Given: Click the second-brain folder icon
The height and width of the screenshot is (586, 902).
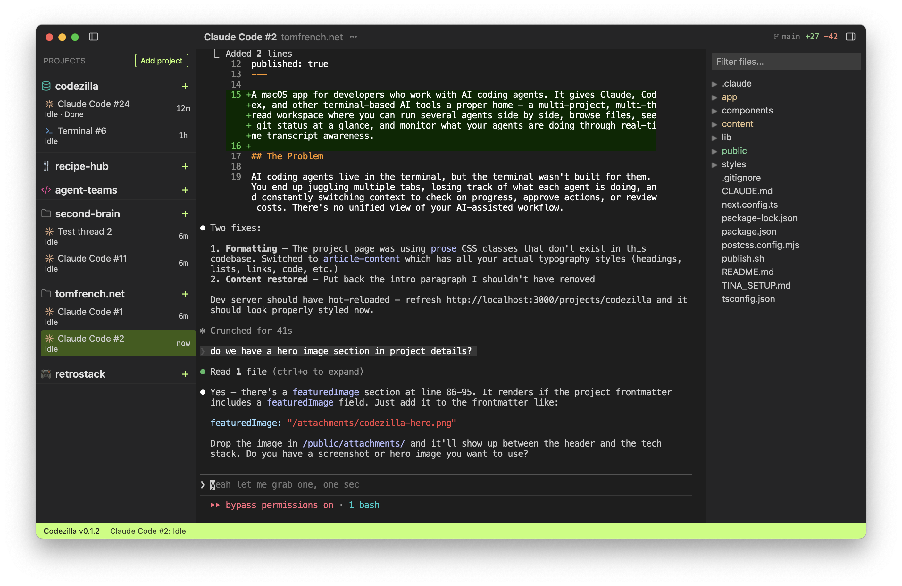Looking at the screenshot, I should tap(46, 213).
